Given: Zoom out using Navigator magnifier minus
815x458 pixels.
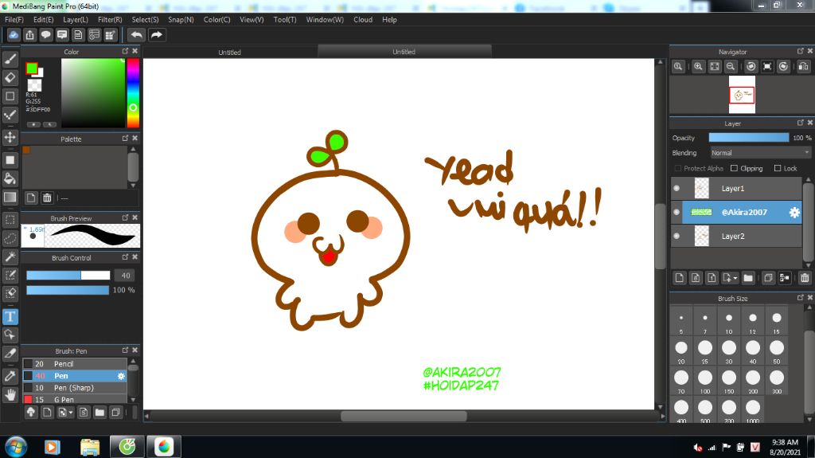Looking at the screenshot, I should [731, 67].
